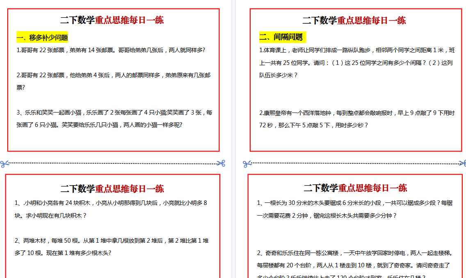Click the red title of the top-right worksheet

click(x=354, y=20)
